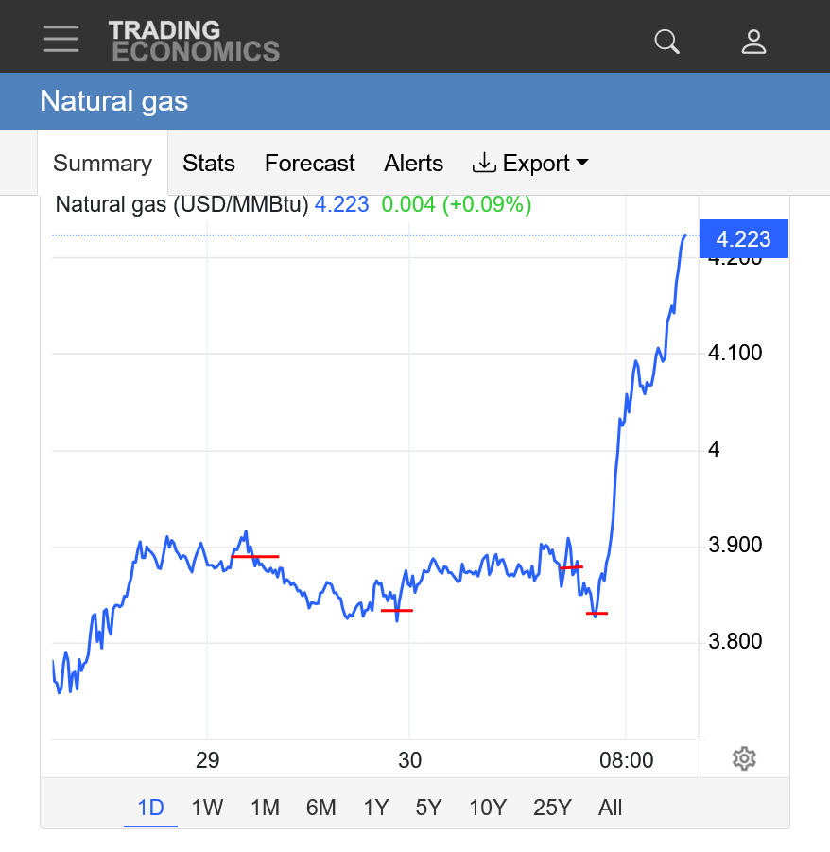
Task: Display the 25Y time range
Action: coord(552,808)
